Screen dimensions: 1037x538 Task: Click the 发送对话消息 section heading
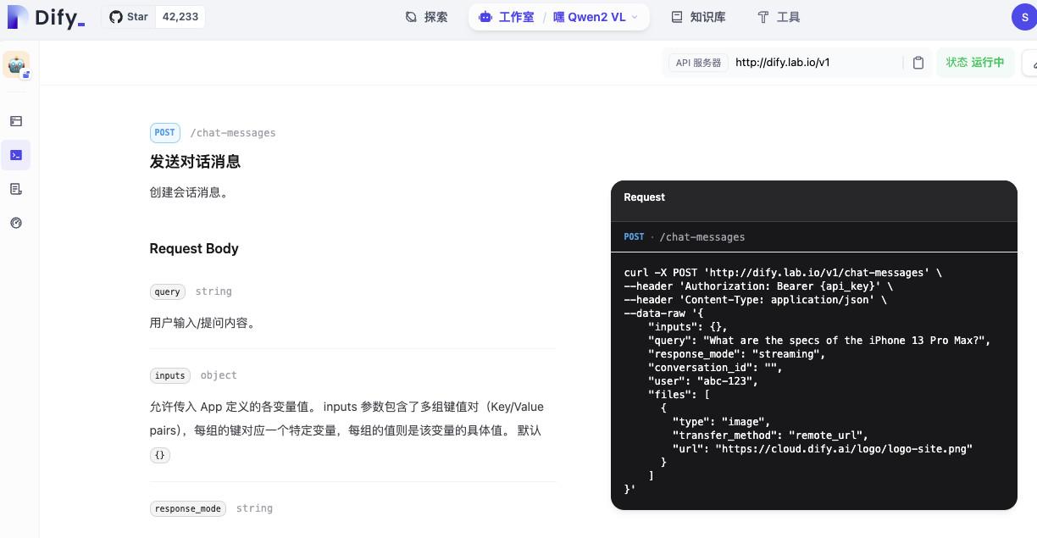pos(195,162)
